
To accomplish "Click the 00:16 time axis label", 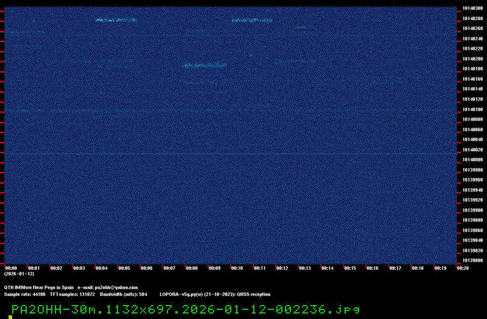I will tap(373, 268).
